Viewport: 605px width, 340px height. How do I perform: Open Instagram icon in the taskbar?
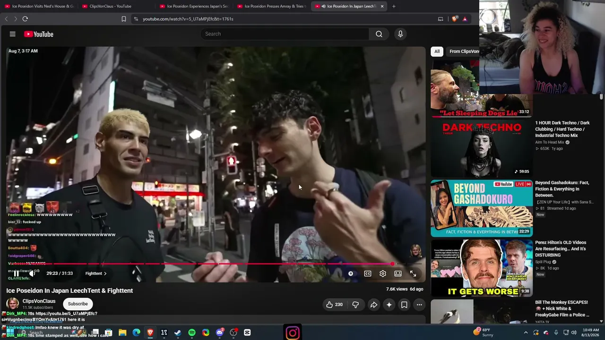pyautogui.click(x=293, y=333)
